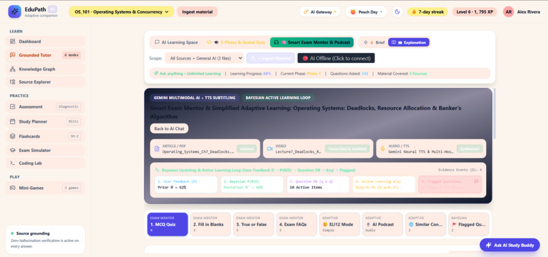Connect via AI Offline status button
This screenshot has width=548, height=257.
(x=336, y=58)
